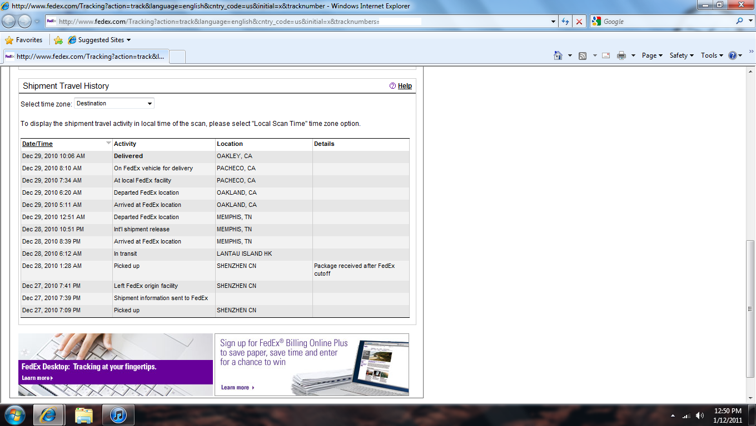Go forward with the browser Forward arrow
756x426 pixels.
coord(24,21)
